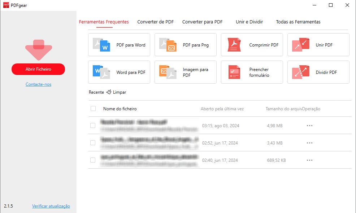Screen dimensions: 356x213
Task: Open the blurred file name in the 3,43 MB row
Action: (149, 139)
